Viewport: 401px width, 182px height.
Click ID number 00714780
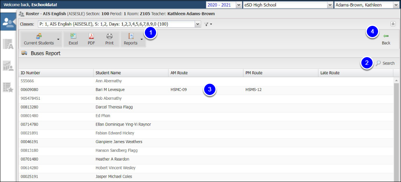click(x=29, y=124)
